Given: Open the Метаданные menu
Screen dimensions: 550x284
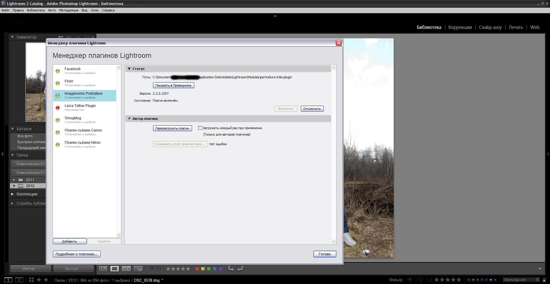Looking at the screenshot, I should [68, 10].
